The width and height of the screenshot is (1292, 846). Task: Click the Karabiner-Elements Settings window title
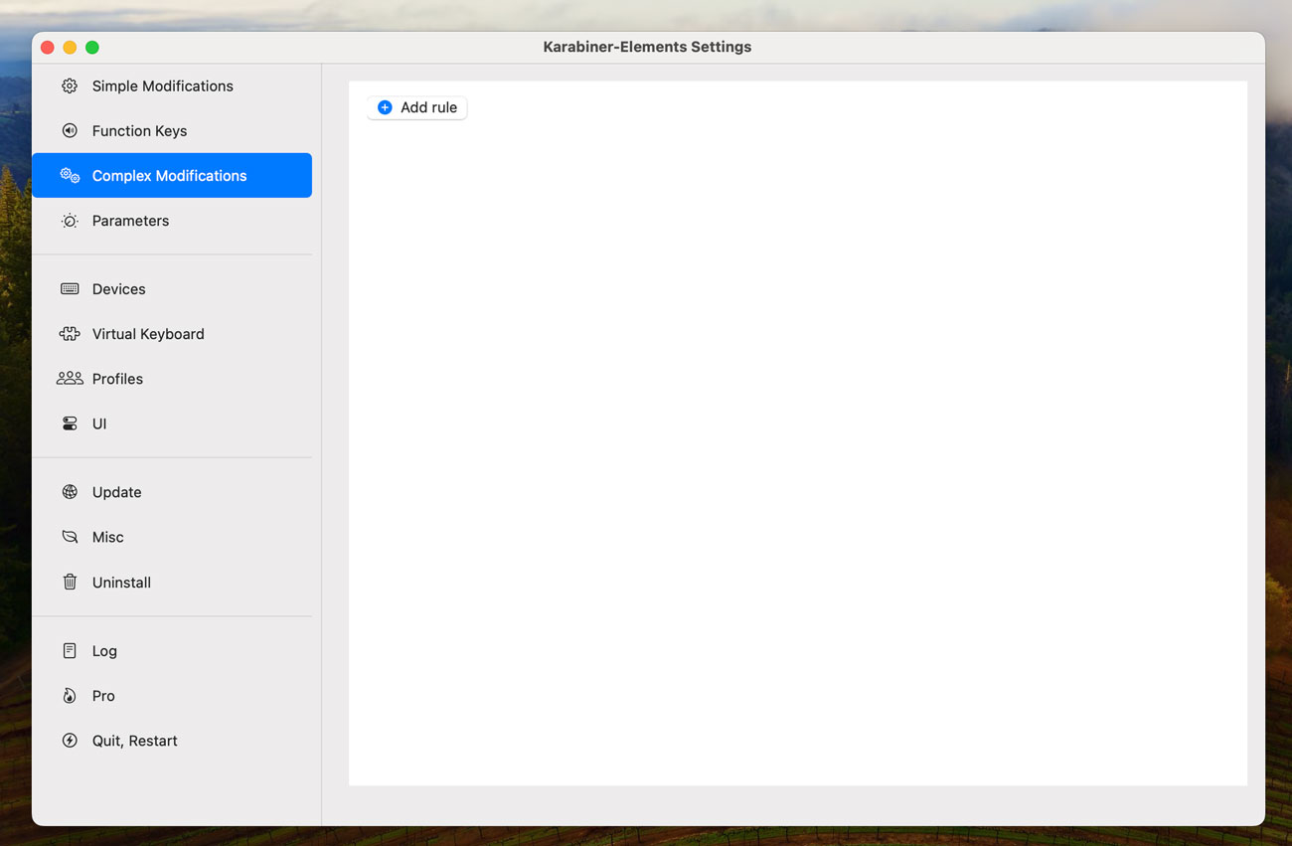[x=647, y=47]
